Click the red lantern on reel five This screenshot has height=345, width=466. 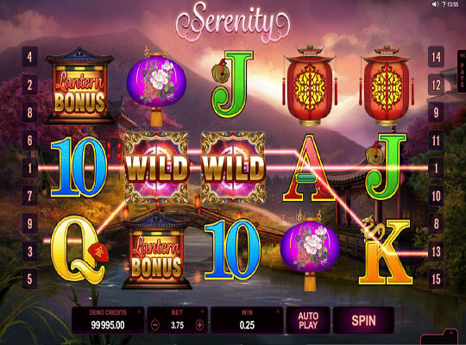(x=387, y=85)
